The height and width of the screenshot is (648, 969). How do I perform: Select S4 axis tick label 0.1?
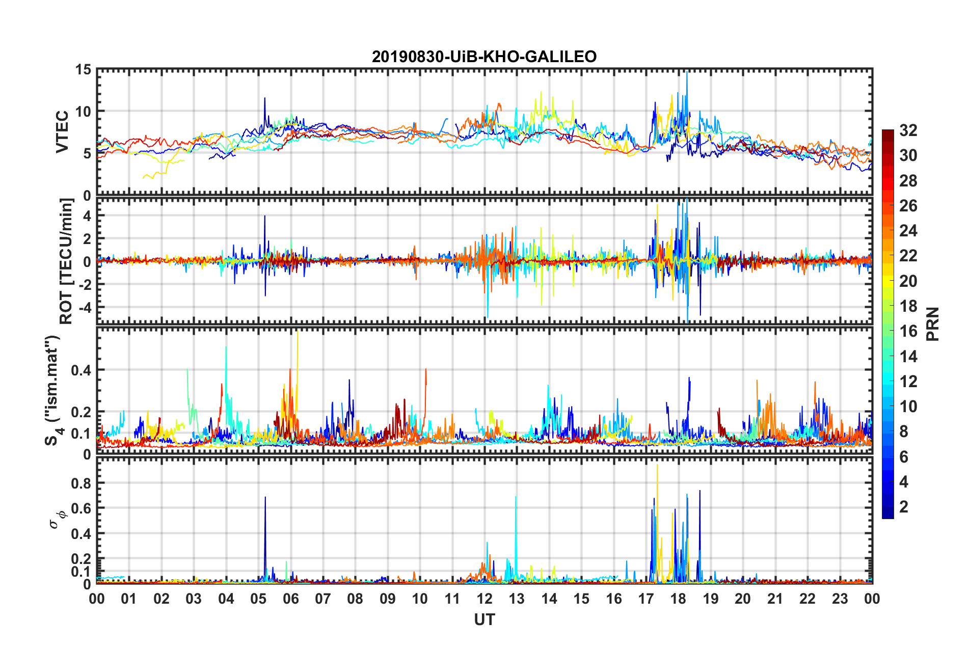coord(81,434)
